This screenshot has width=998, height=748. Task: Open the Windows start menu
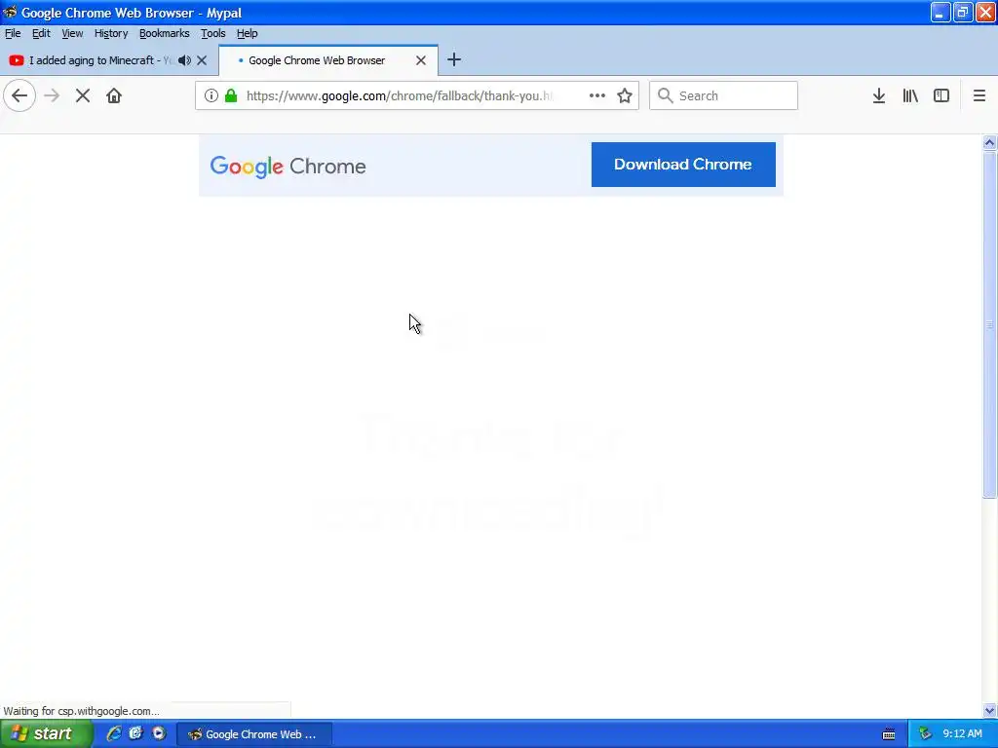point(47,734)
